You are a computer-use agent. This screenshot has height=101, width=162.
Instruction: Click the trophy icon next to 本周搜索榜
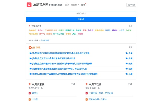click(30, 84)
